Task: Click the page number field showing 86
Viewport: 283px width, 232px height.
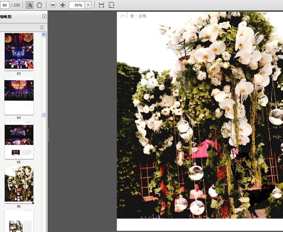Action: (5, 5)
